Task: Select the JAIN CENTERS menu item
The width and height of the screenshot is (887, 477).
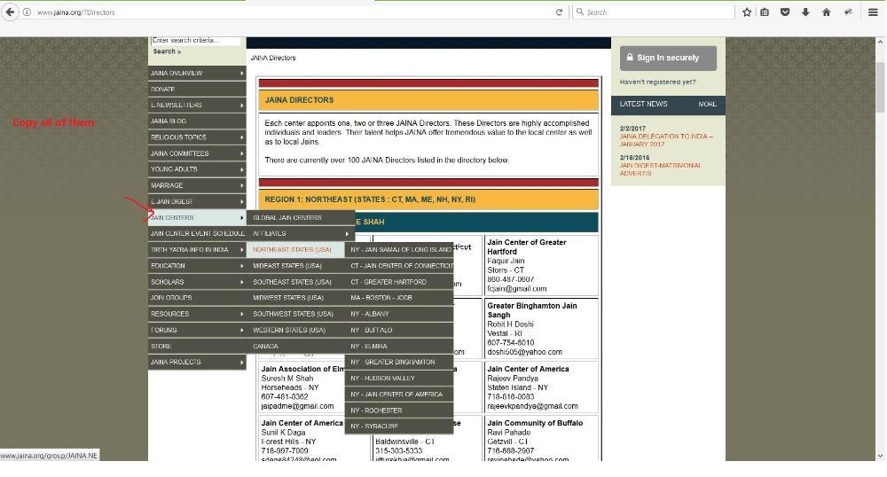Action: (197, 217)
